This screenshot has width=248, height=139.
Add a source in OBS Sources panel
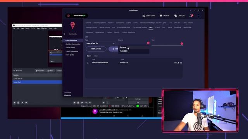click(74, 103)
